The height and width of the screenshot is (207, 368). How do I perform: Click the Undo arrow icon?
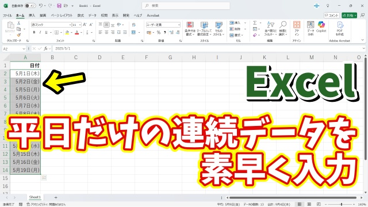coord(41,6)
